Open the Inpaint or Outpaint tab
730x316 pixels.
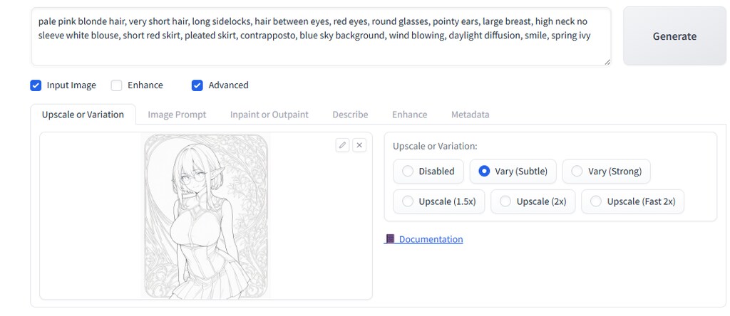[269, 115]
